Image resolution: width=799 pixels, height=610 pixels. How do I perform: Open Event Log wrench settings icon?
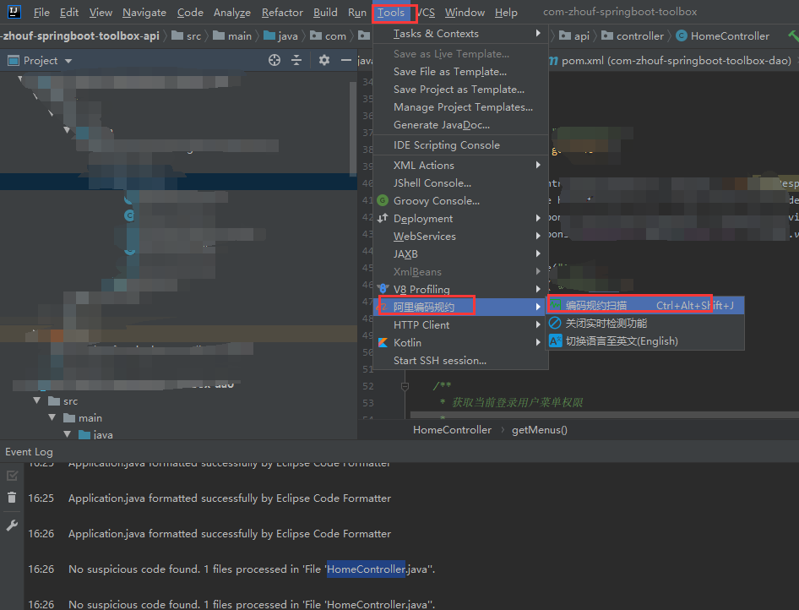(x=12, y=526)
